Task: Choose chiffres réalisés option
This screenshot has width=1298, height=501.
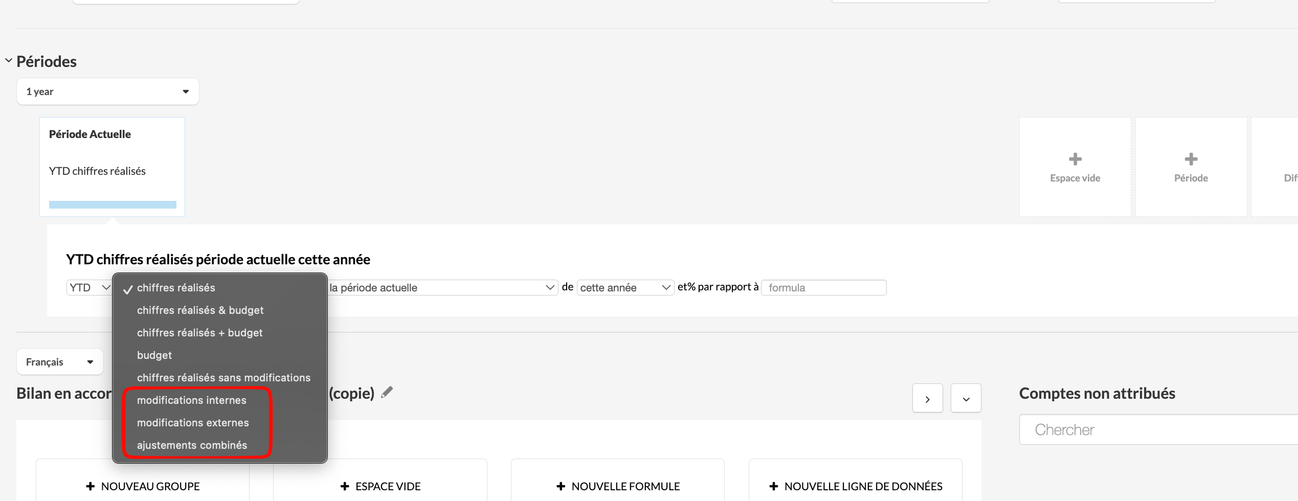Action: (220, 288)
